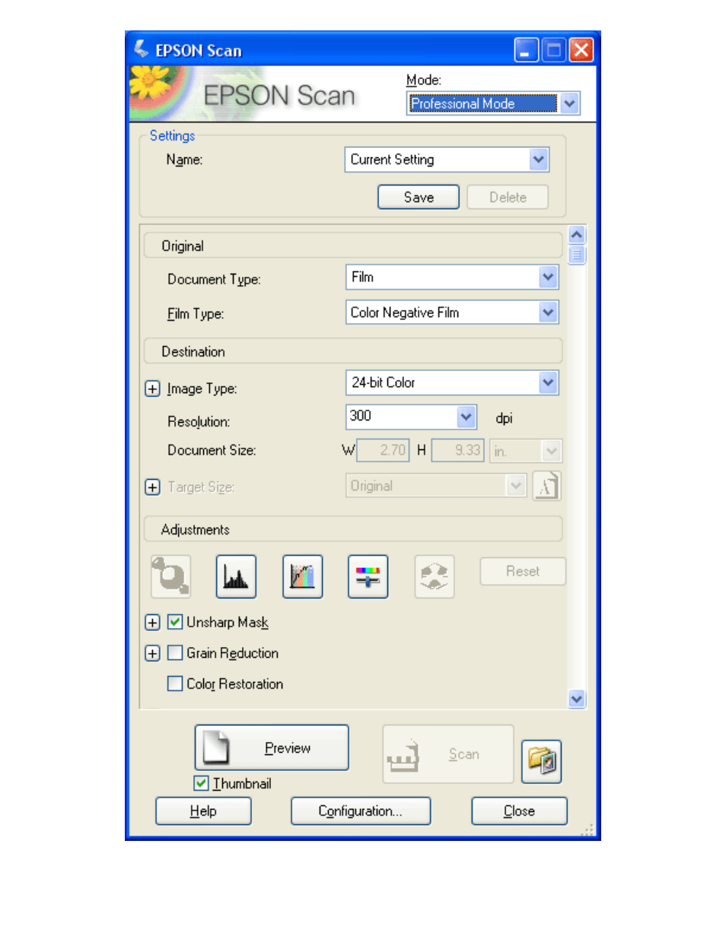Screen dimensions: 726x939
Task: Open the Image Adjustment sliders tool
Action: click(x=368, y=576)
